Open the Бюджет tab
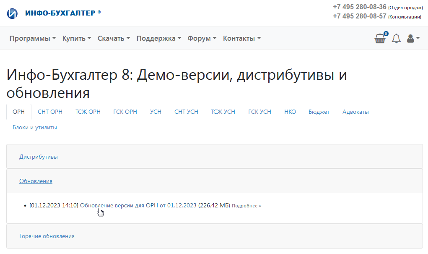The width and height of the screenshot is (428, 254). pyautogui.click(x=319, y=112)
